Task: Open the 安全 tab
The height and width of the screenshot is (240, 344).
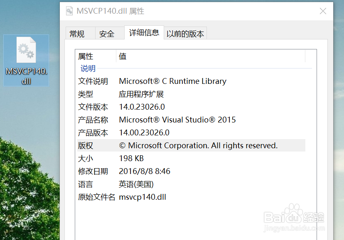Action: (x=110, y=34)
